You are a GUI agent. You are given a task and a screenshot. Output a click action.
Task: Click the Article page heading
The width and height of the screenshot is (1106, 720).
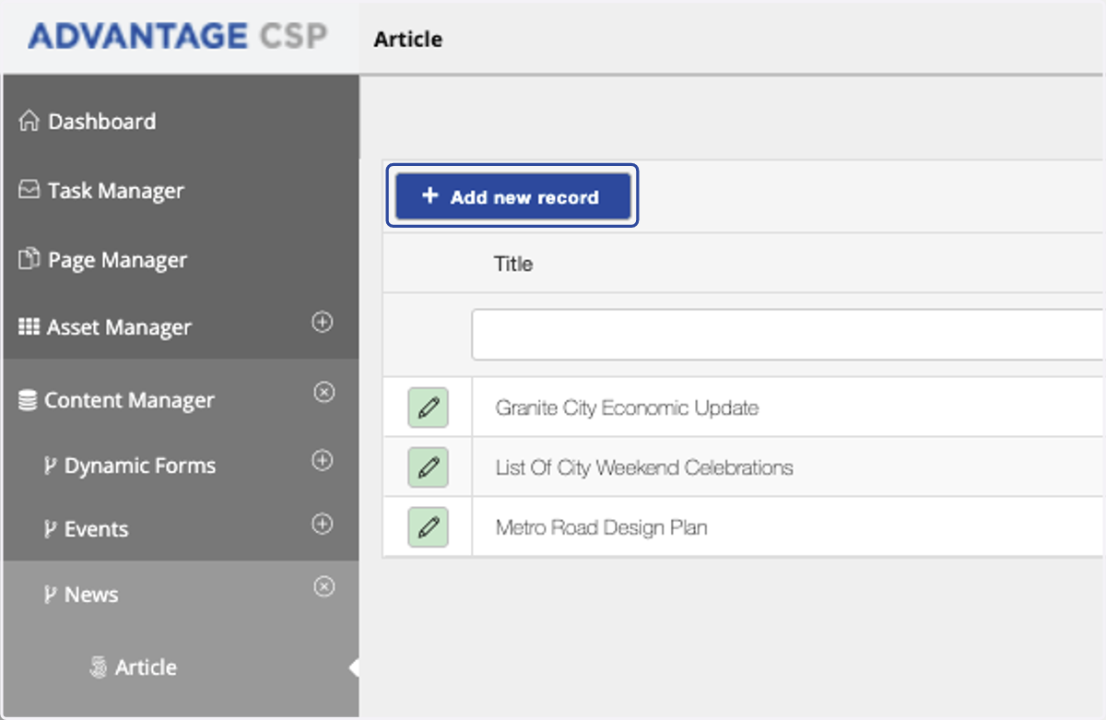coord(408,40)
